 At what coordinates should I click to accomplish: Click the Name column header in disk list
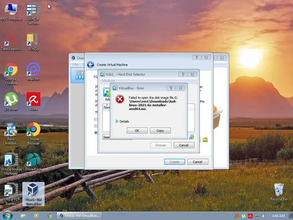coord(107,107)
